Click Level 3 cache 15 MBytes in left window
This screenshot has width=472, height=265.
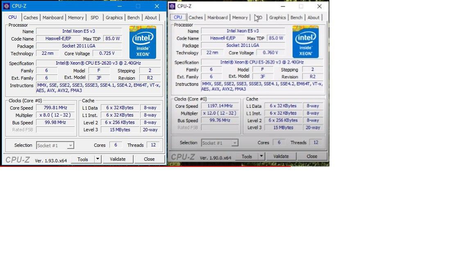tap(120, 130)
